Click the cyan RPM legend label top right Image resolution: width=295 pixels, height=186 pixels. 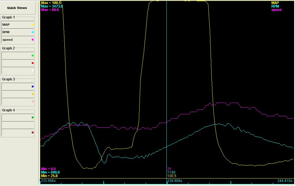[275, 6]
